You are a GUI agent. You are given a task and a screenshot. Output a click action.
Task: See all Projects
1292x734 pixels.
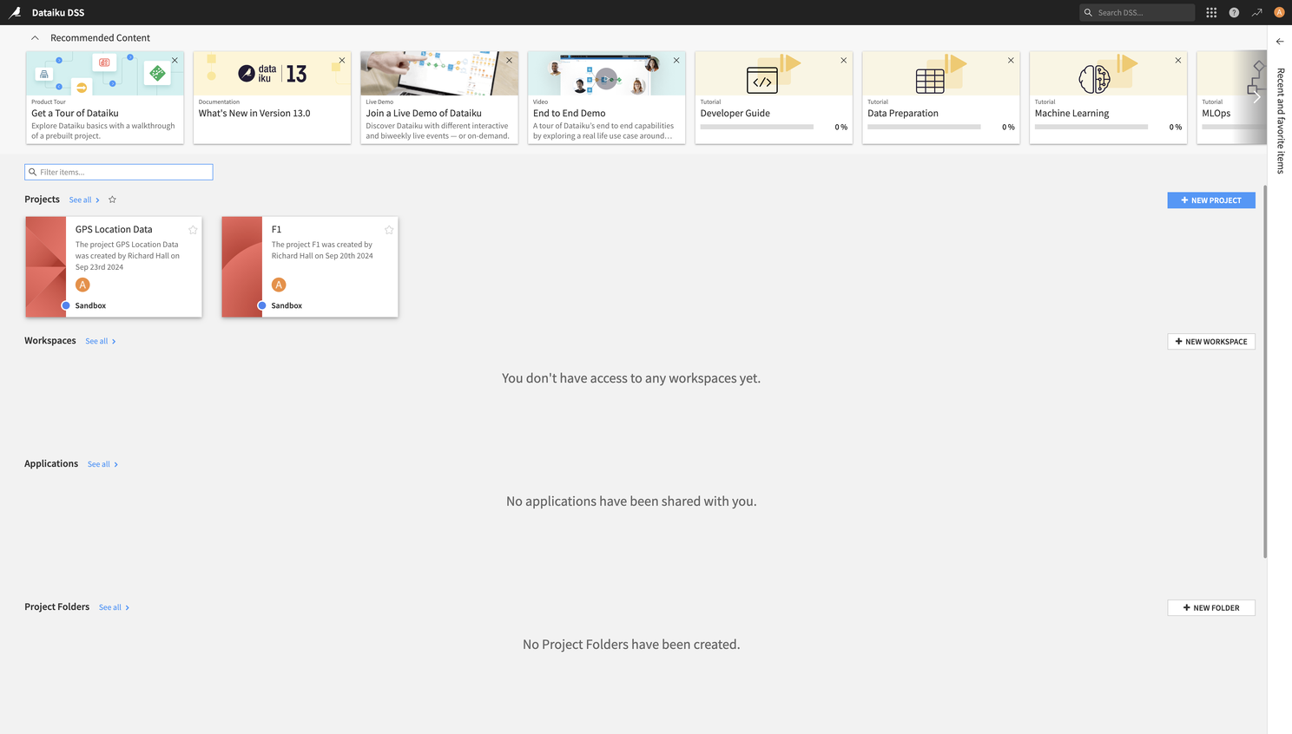point(84,200)
